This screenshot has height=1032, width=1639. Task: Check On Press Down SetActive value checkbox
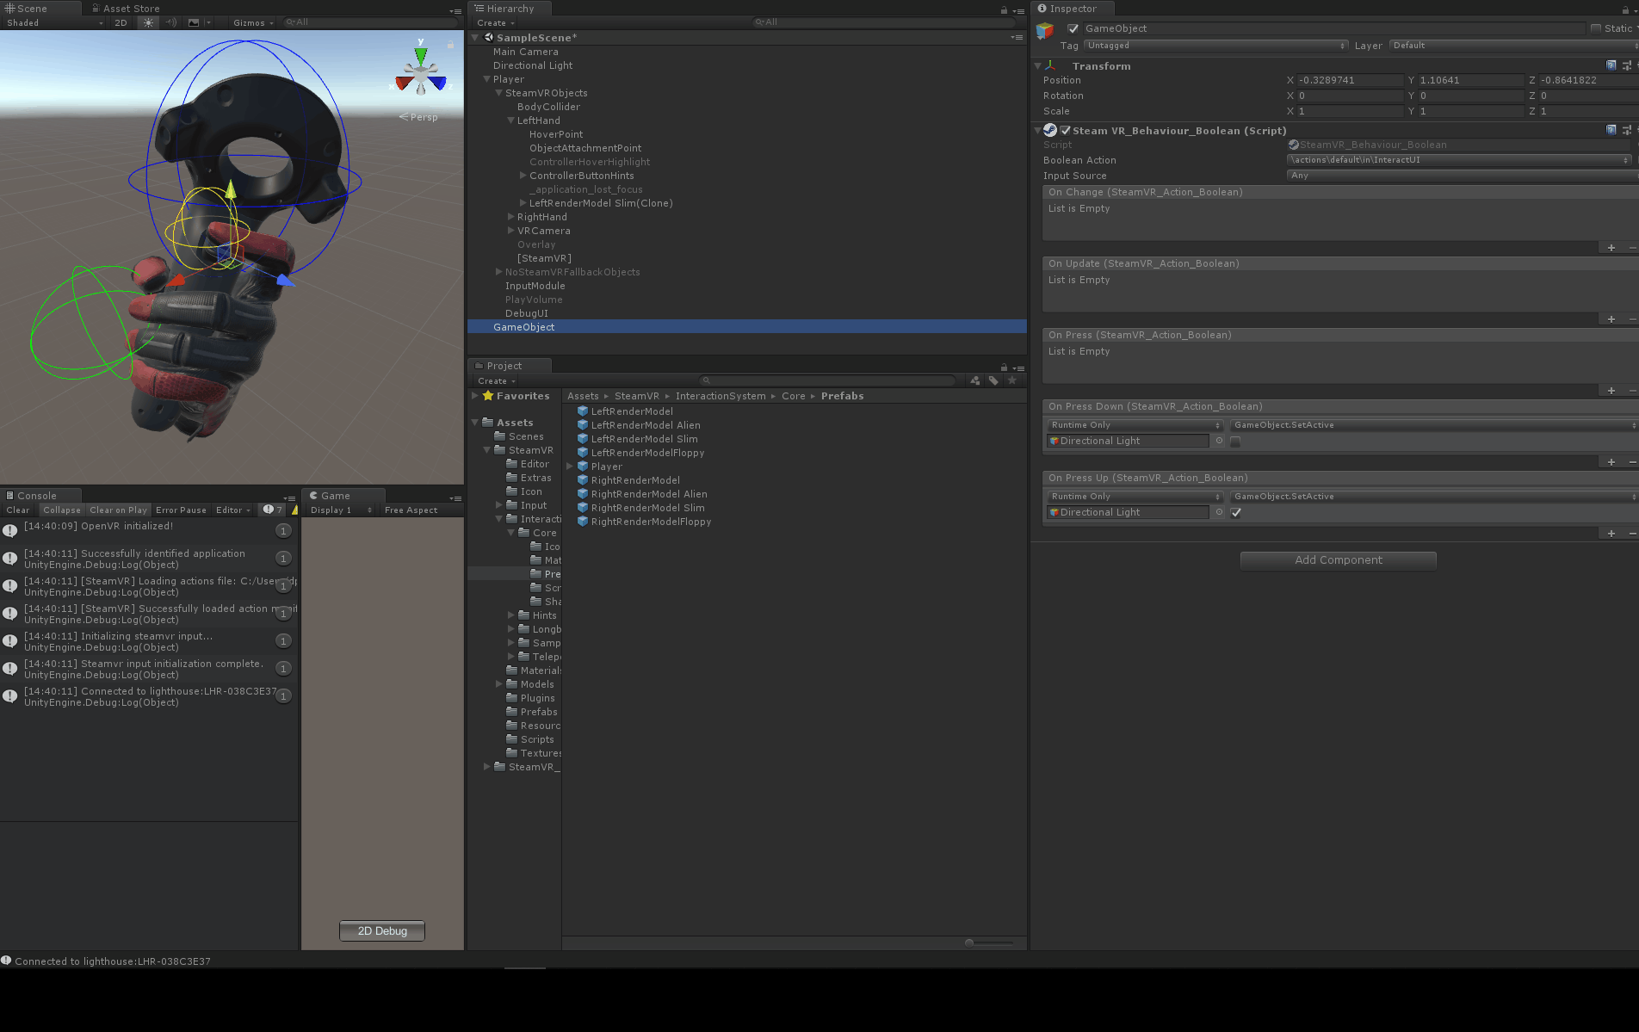[x=1236, y=442]
